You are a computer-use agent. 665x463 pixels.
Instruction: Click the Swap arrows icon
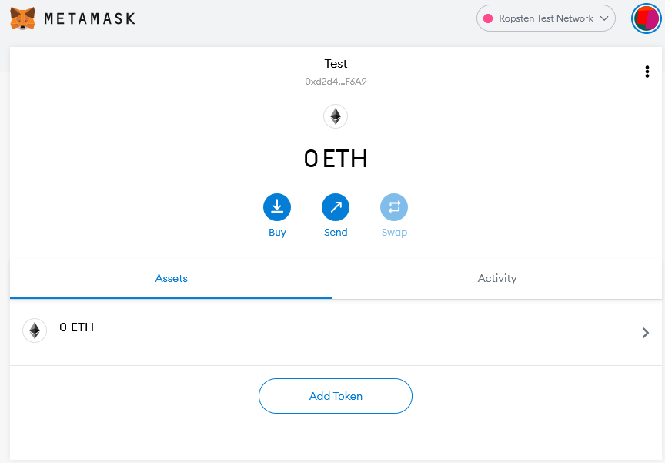pos(394,206)
